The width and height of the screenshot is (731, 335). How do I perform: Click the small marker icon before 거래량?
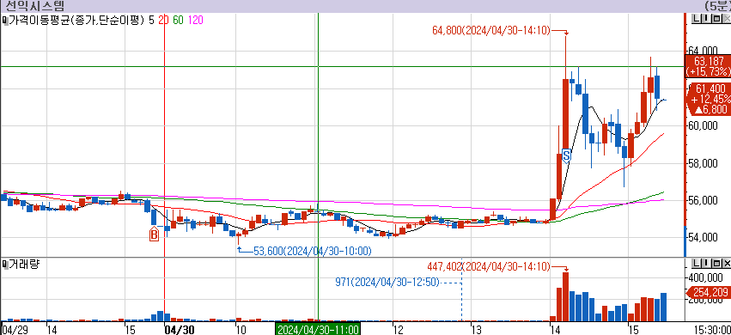(x=5, y=265)
